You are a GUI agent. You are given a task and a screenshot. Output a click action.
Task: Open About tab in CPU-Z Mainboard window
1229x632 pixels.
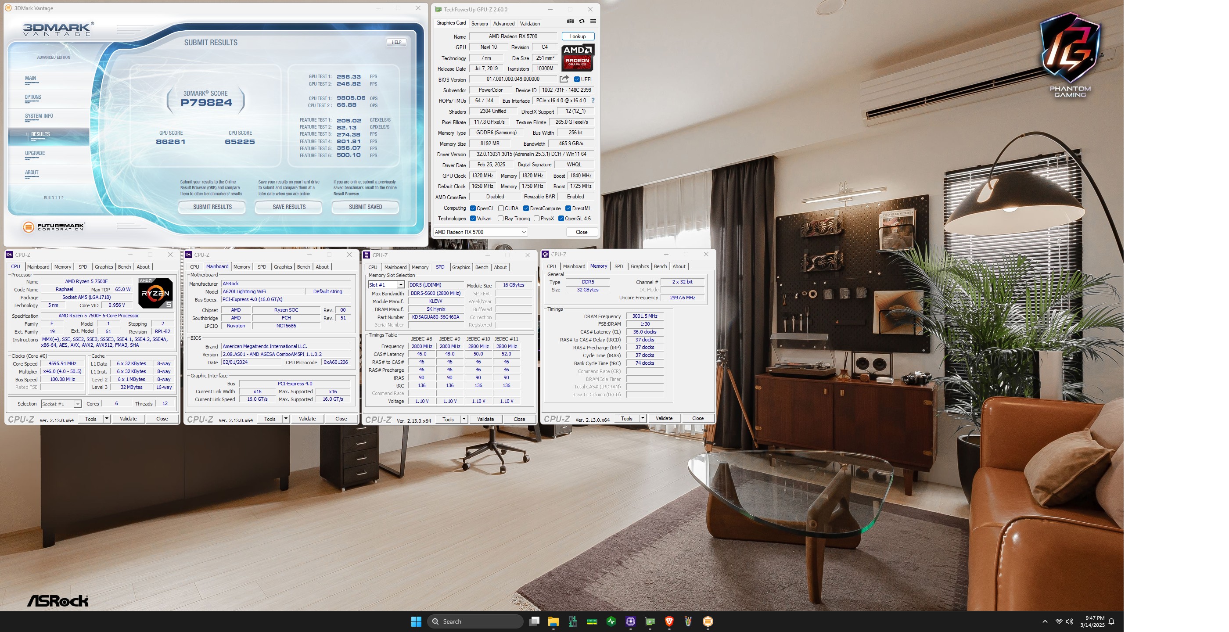[322, 267]
